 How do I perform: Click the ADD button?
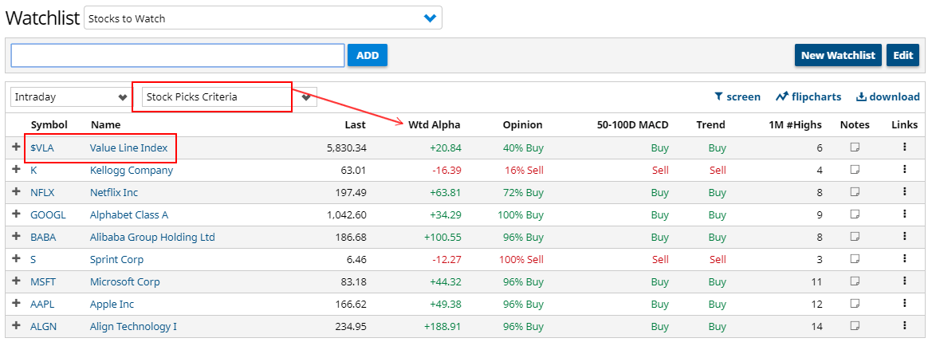(368, 55)
